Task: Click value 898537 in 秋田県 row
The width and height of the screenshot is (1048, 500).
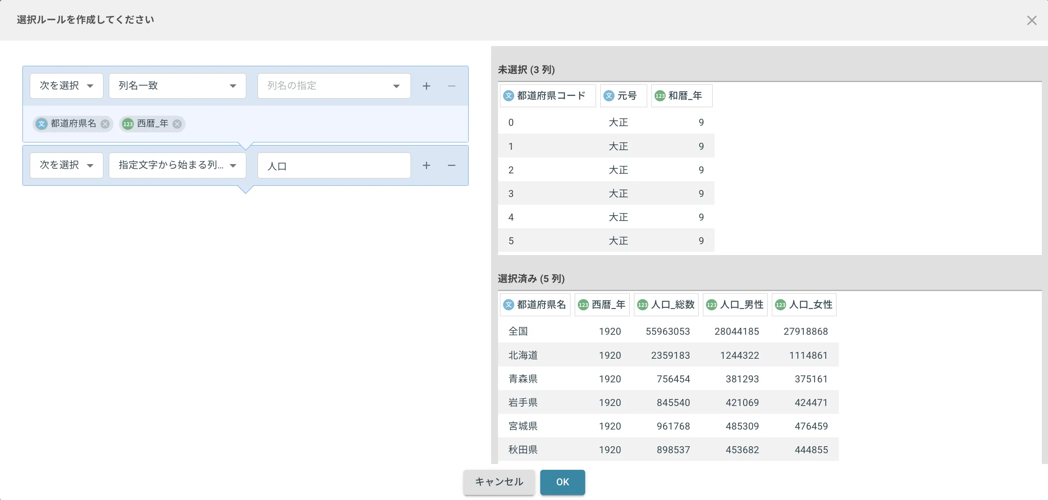Action: tap(673, 450)
